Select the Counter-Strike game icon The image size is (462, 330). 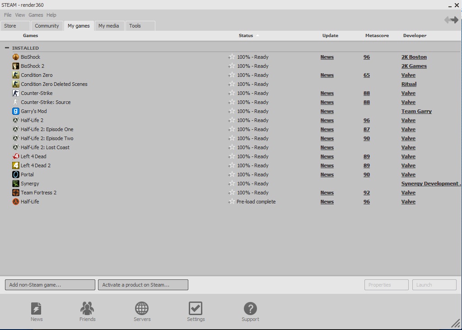tap(16, 93)
